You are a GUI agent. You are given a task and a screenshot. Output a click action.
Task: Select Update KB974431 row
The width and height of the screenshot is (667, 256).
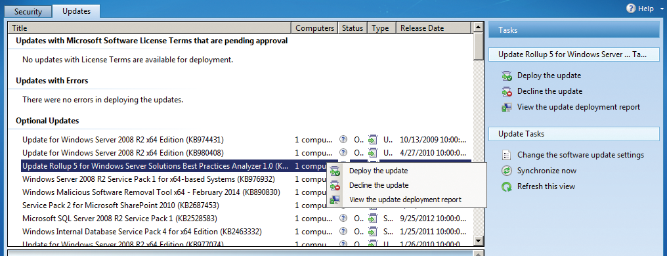[x=246, y=139]
